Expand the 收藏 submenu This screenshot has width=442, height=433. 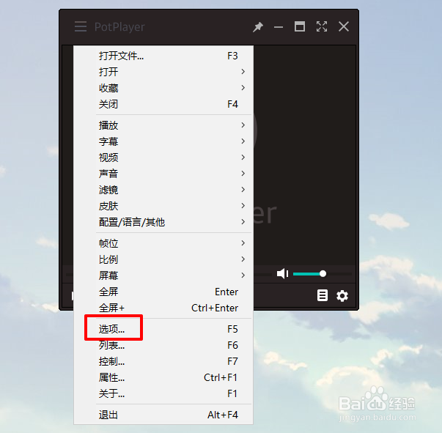click(163, 88)
